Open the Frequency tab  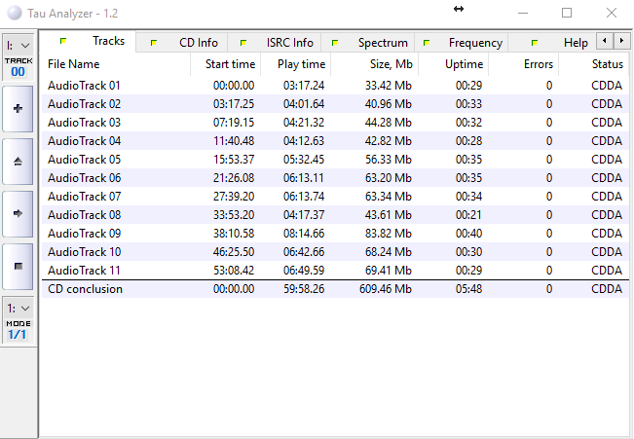[462, 43]
